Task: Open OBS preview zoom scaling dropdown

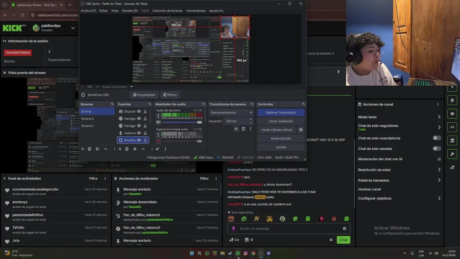Action: 132,87
